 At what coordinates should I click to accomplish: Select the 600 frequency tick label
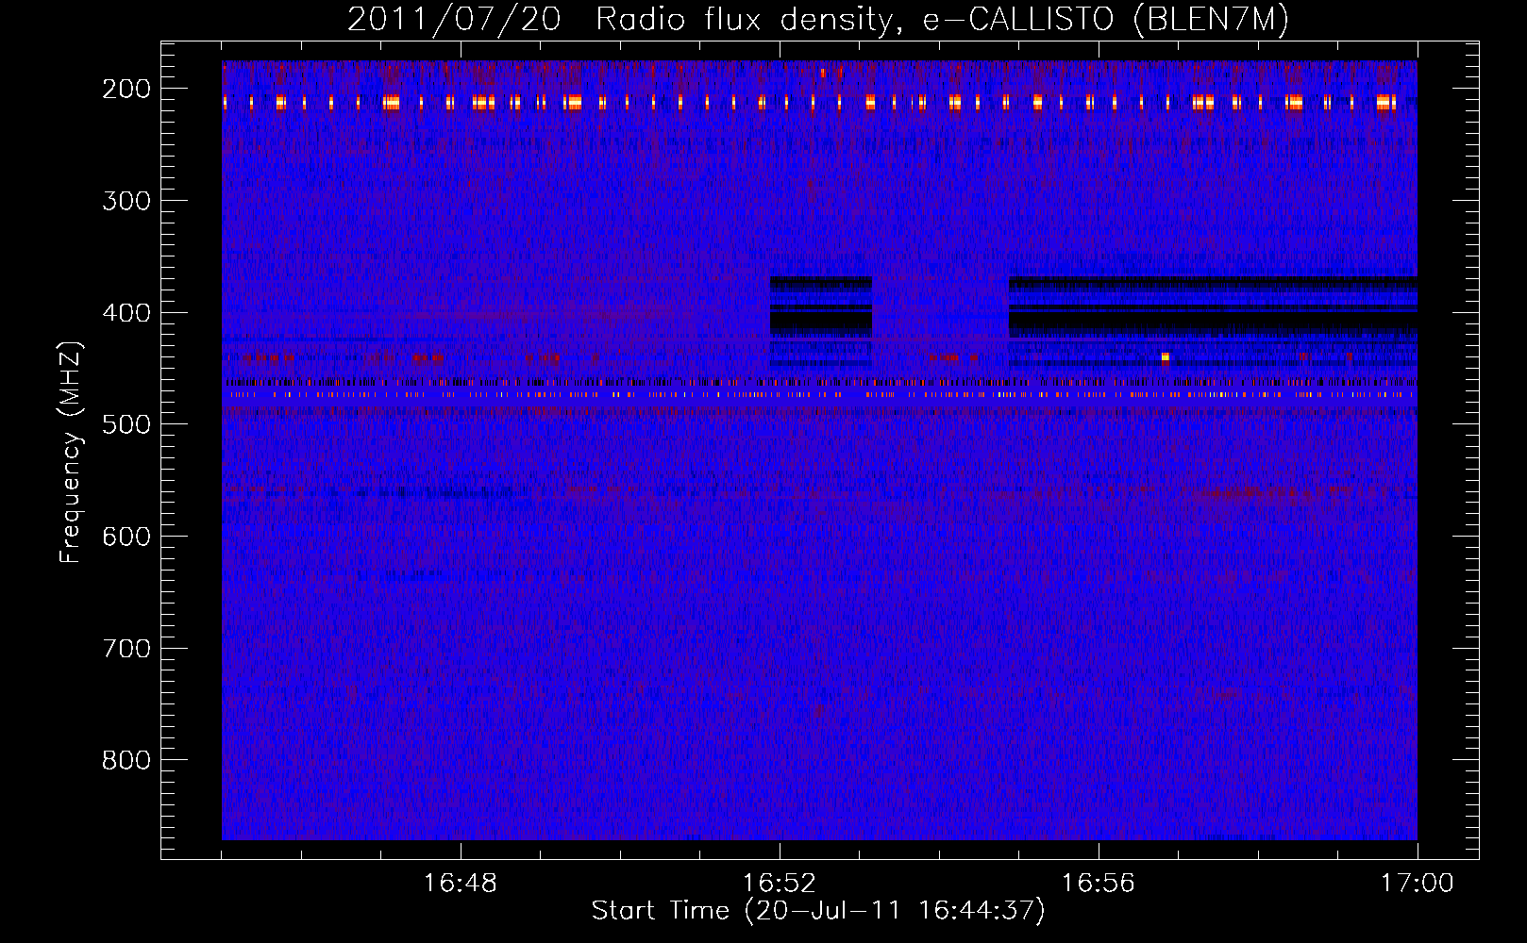click(x=126, y=537)
